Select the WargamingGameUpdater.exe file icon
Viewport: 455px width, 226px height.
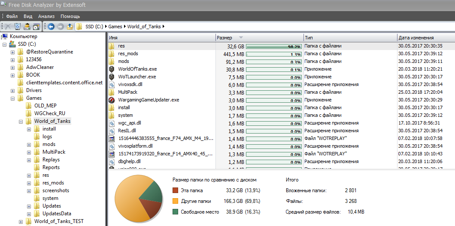[112, 100]
